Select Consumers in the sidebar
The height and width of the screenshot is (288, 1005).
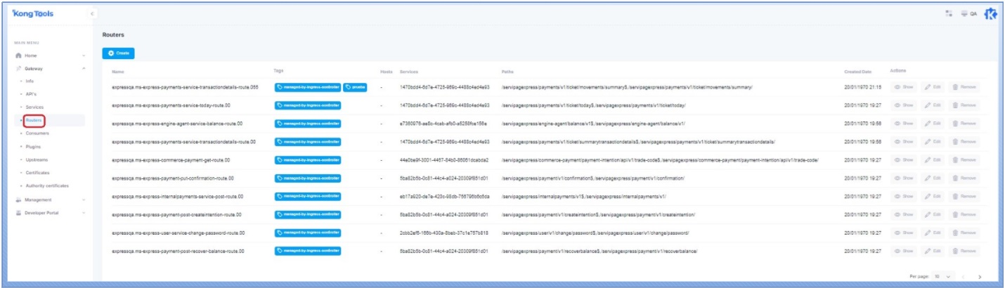(x=37, y=133)
